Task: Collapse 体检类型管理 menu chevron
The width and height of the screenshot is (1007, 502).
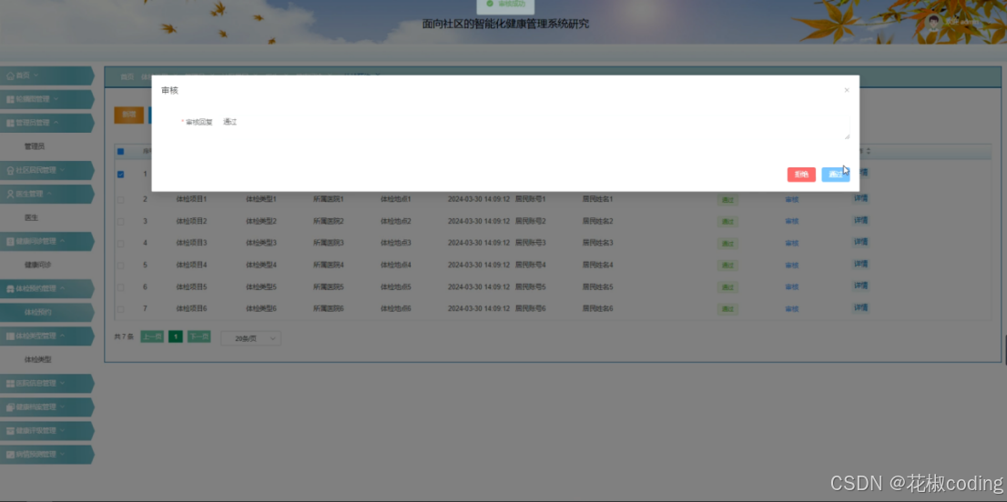Action: 62,336
